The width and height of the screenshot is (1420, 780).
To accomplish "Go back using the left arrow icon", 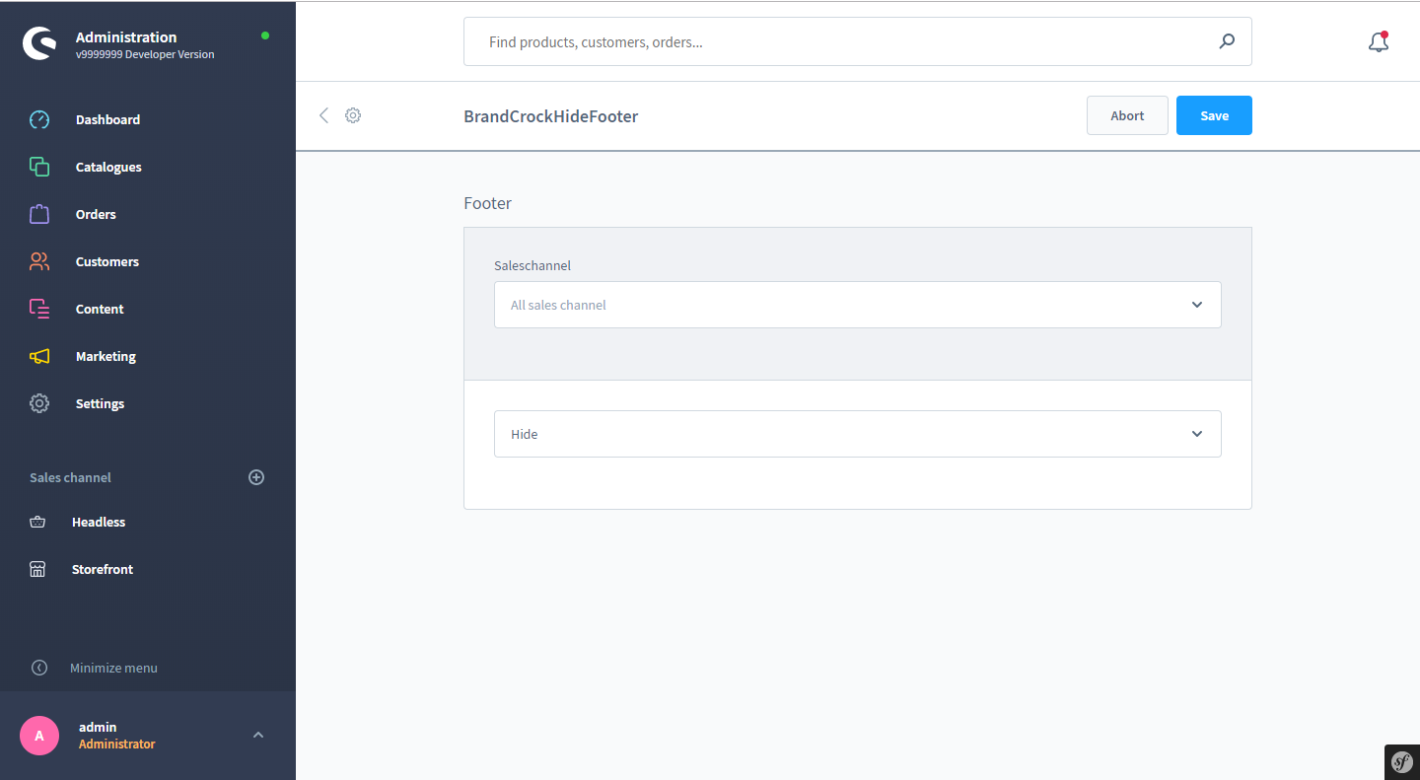I will 323,115.
